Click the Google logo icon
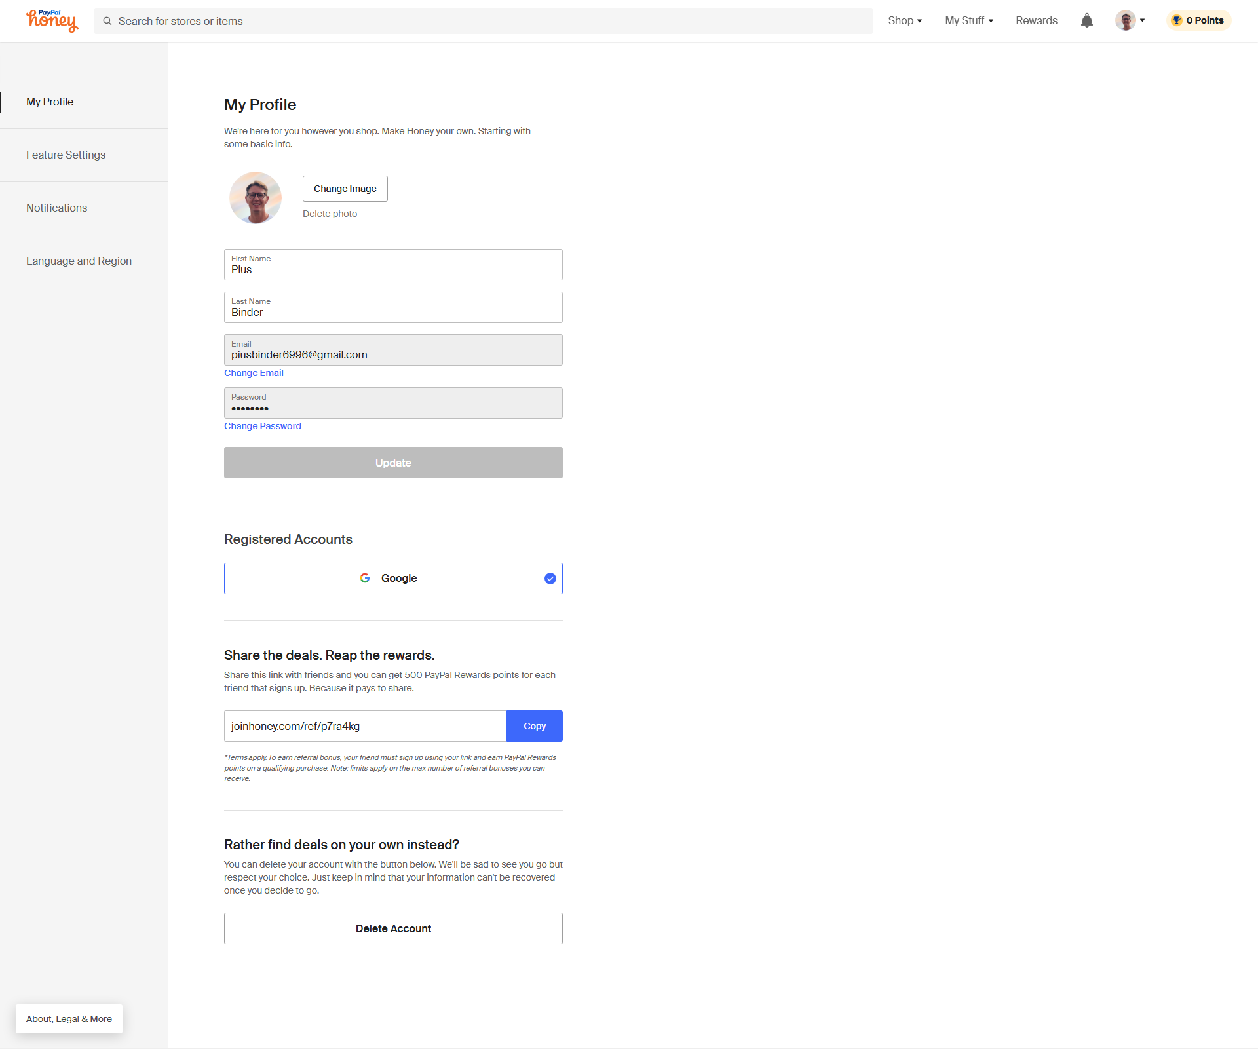Screen dimensions: 1258x1049 (x=365, y=578)
